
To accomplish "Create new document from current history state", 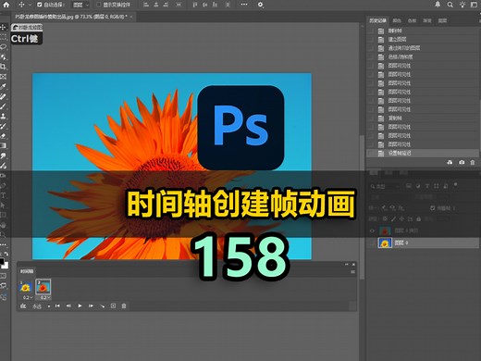I will pos(450,162).
